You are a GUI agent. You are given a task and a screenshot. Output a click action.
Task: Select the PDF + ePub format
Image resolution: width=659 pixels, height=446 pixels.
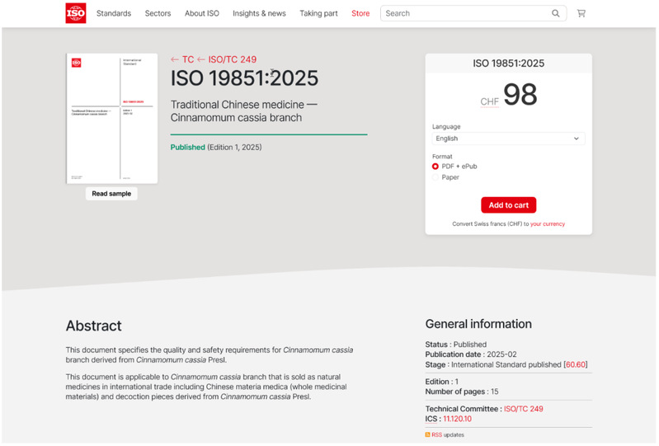tap(435, 167)
